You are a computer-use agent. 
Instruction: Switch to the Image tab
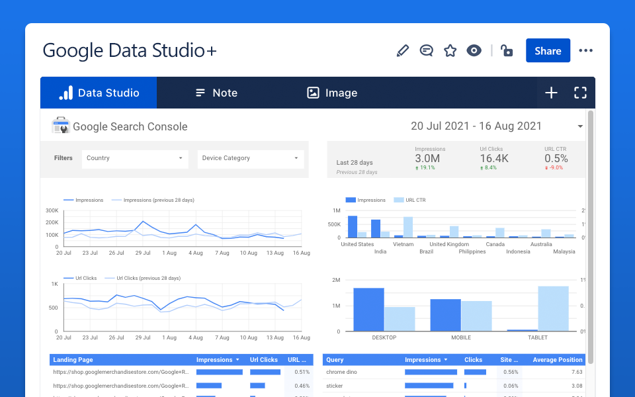[332, 93]
